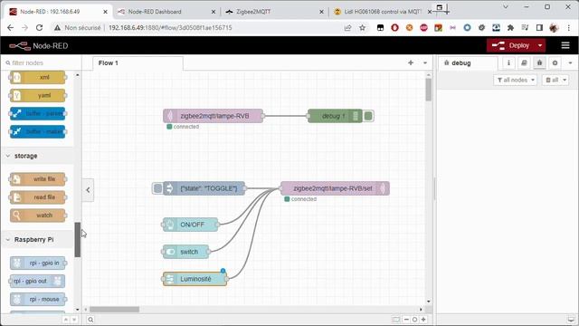
Task: Reload the page in the browser
Action: [39, 28]
